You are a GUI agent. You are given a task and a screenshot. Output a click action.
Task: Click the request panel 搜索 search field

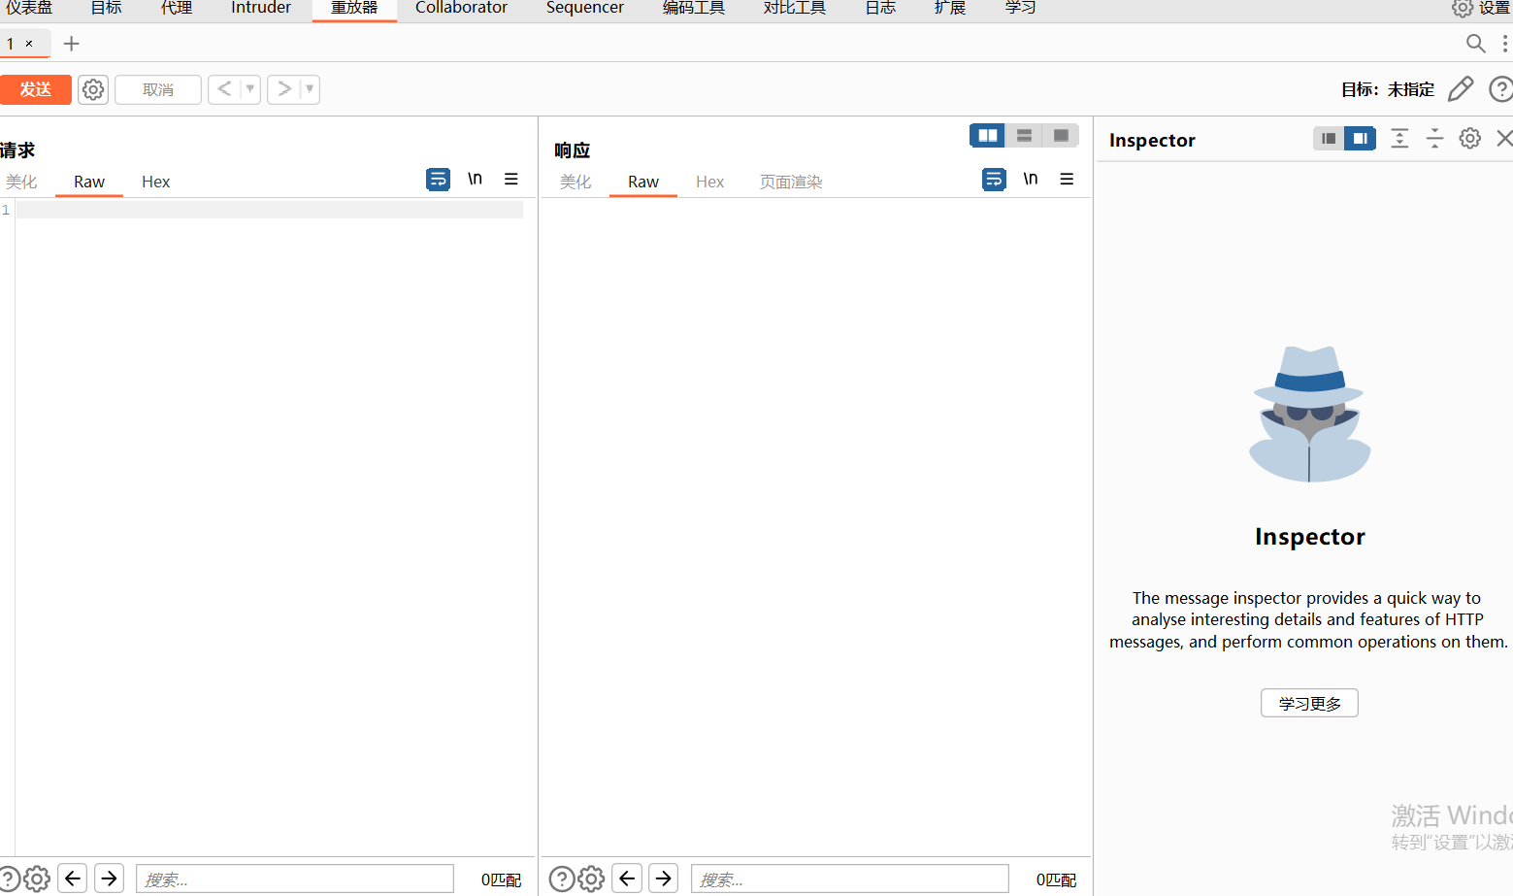(295, 879)
